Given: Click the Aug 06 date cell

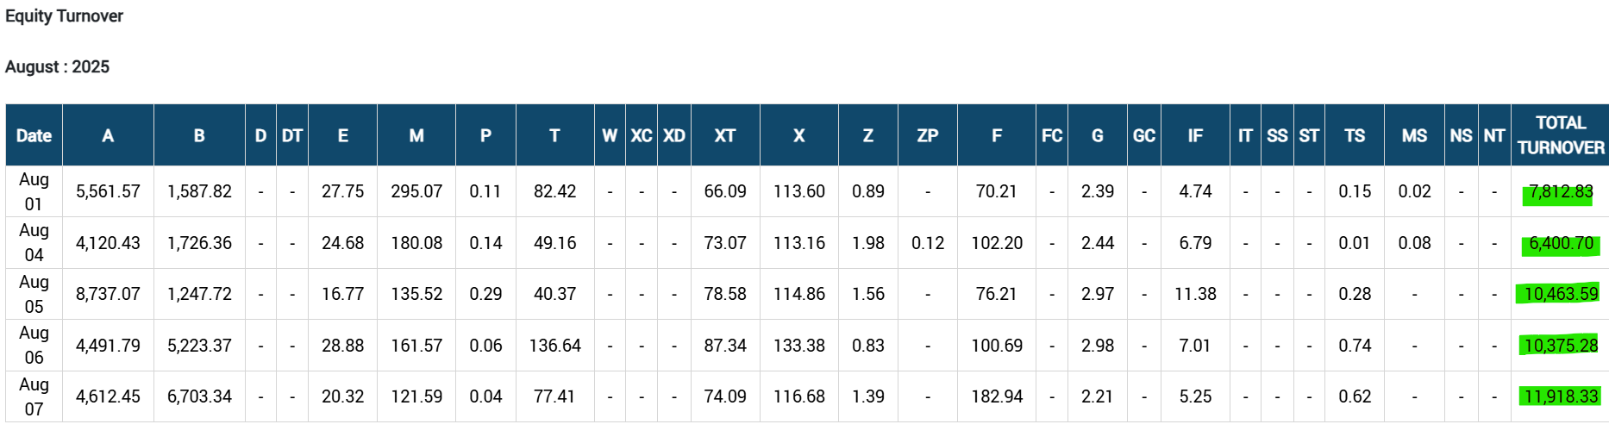Looking at the screenshot, I should [34, 345].
